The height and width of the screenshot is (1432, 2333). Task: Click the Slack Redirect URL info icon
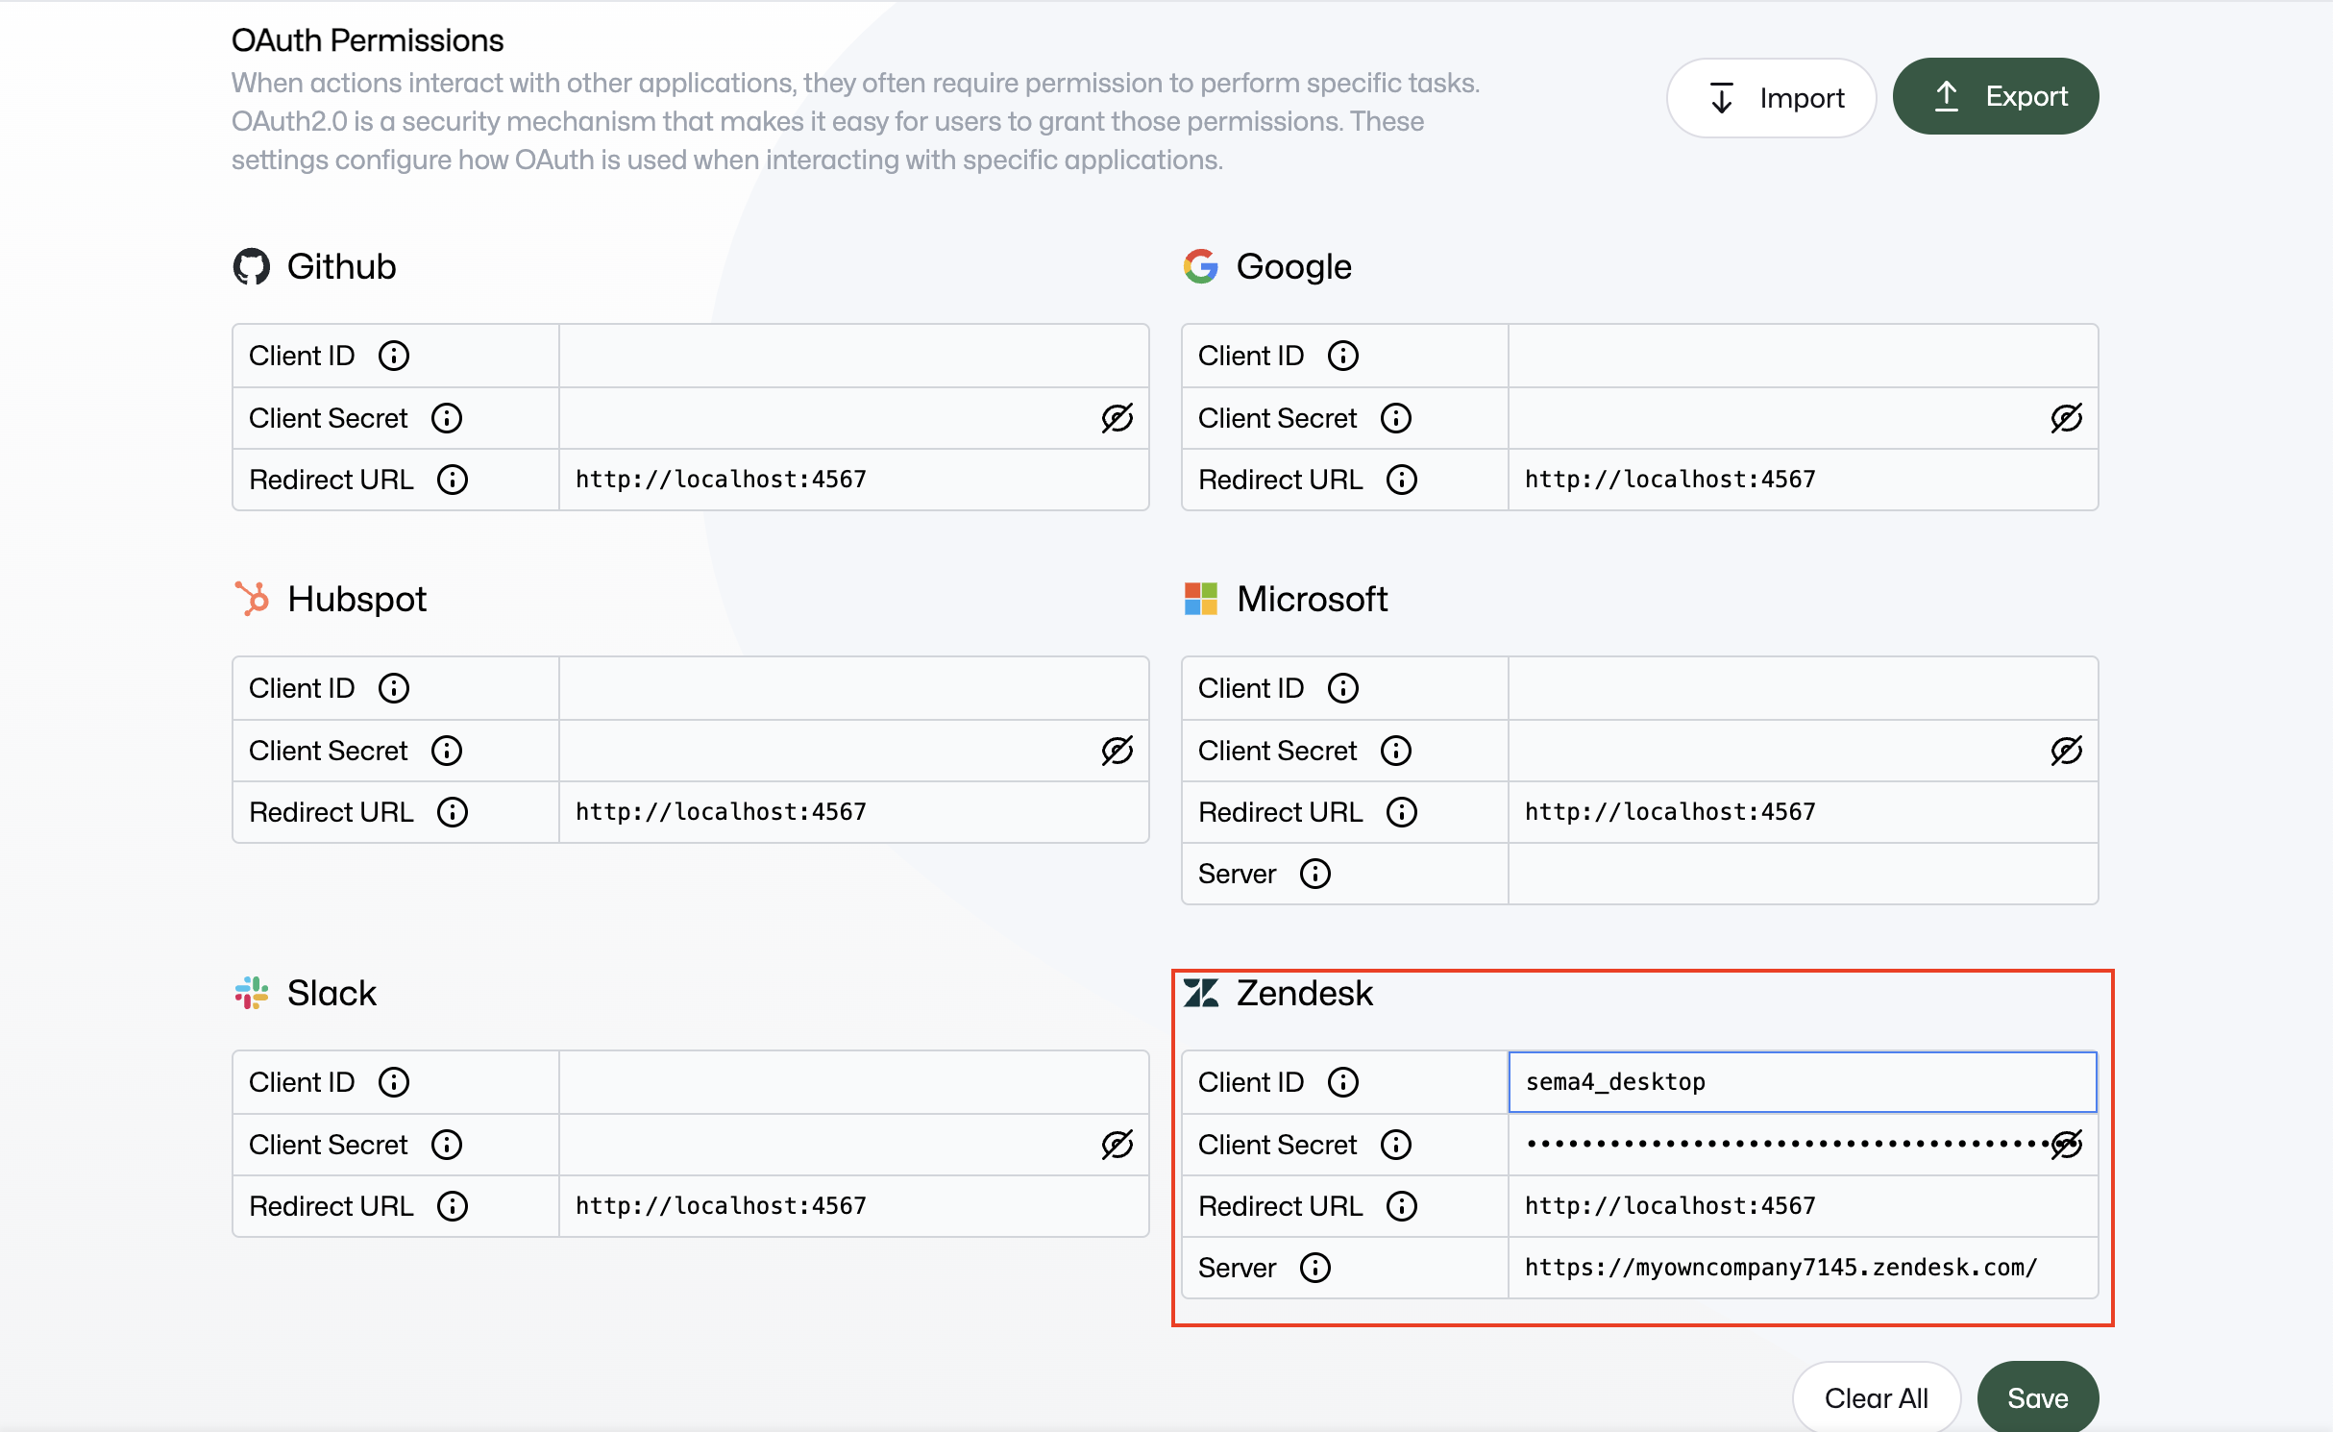pyautogui.click(x=453, y=1206)
